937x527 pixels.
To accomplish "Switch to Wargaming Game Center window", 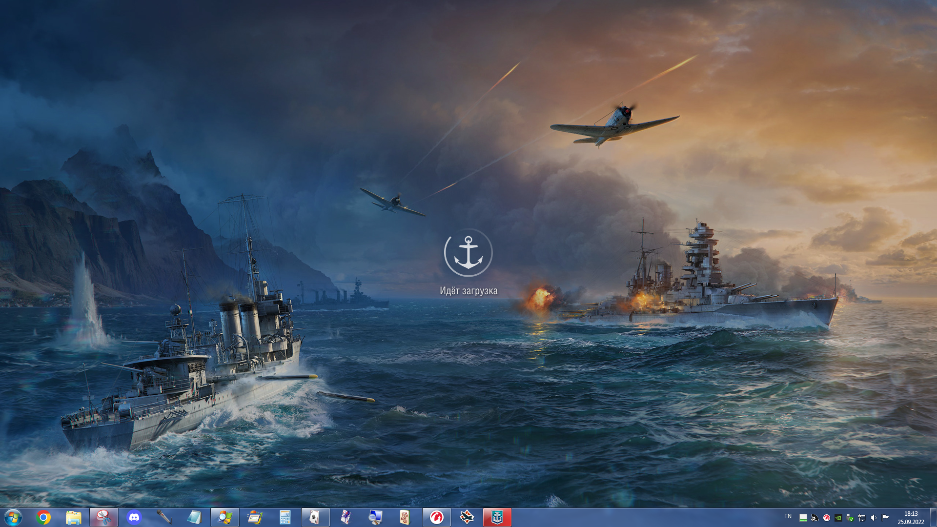I will [x=437, y=517].
